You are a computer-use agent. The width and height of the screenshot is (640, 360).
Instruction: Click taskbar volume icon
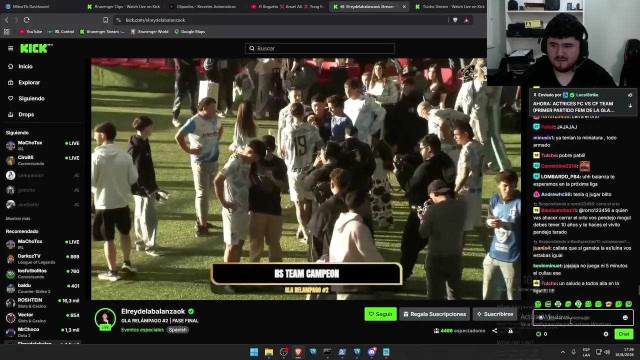[606, 352]
